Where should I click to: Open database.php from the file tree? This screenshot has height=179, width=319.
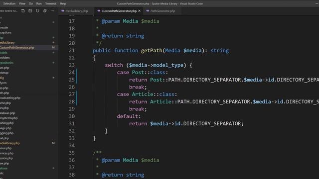(7, 113)
